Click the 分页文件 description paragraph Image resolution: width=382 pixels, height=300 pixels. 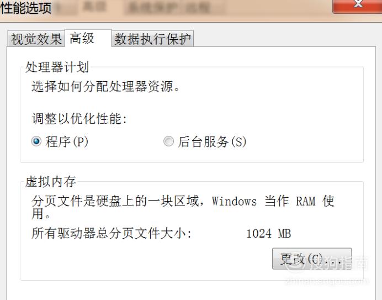tap(183, 207)
